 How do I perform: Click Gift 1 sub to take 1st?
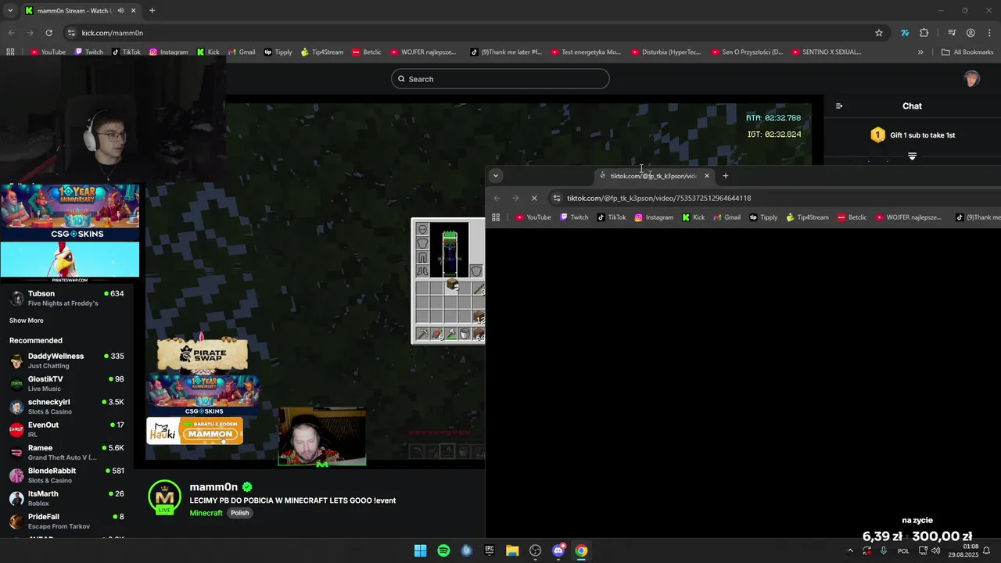[913, 135]
